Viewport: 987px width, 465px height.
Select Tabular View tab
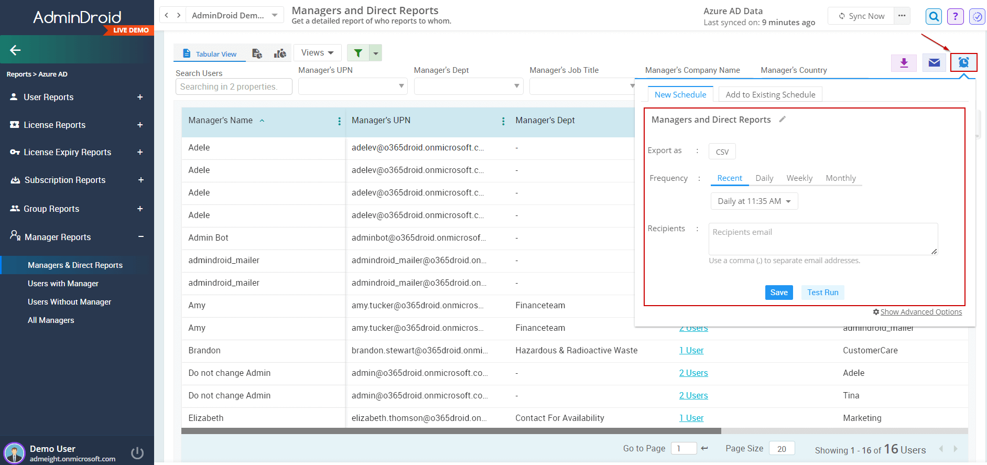click(x=210, y=53)
